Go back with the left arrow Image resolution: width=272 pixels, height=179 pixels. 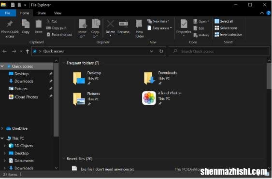tap(5, 51)
